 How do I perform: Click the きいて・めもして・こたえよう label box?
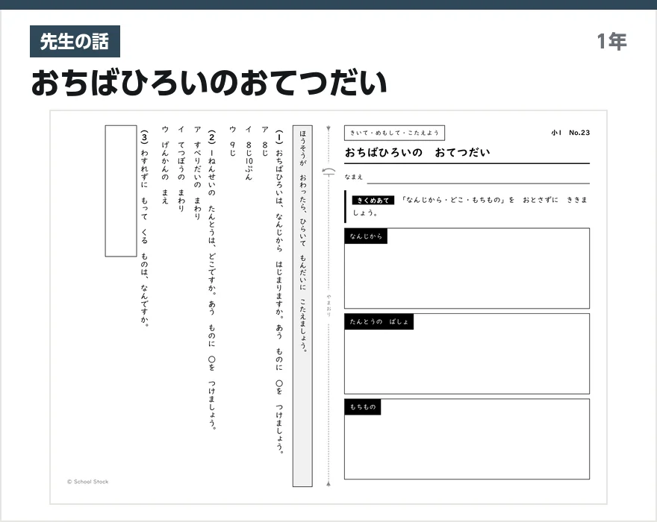point(394,133)
